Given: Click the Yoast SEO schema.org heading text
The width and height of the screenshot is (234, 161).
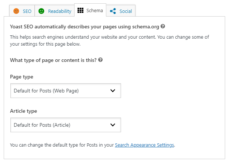Looking at the screenshot, I should tap(85, 27).
